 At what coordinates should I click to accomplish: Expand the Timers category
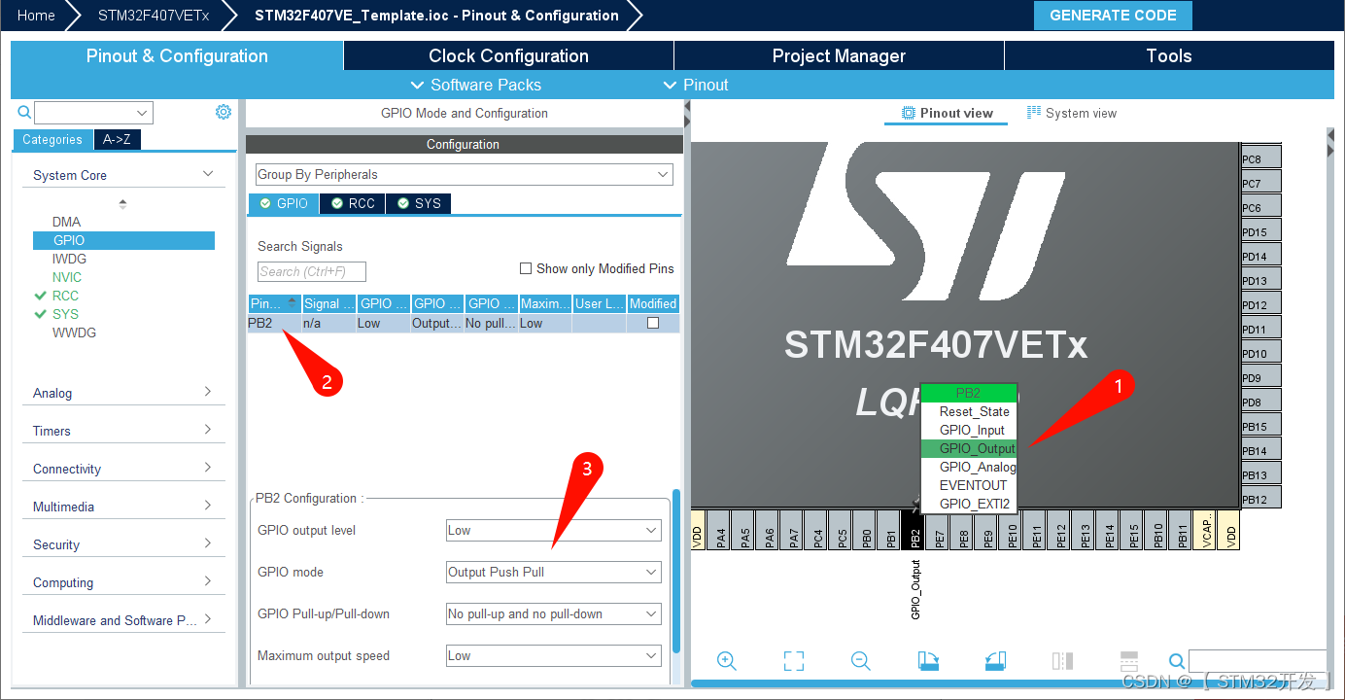coord(123,431)
